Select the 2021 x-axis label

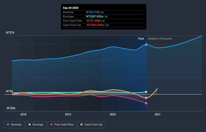click(x=158, y=114)
